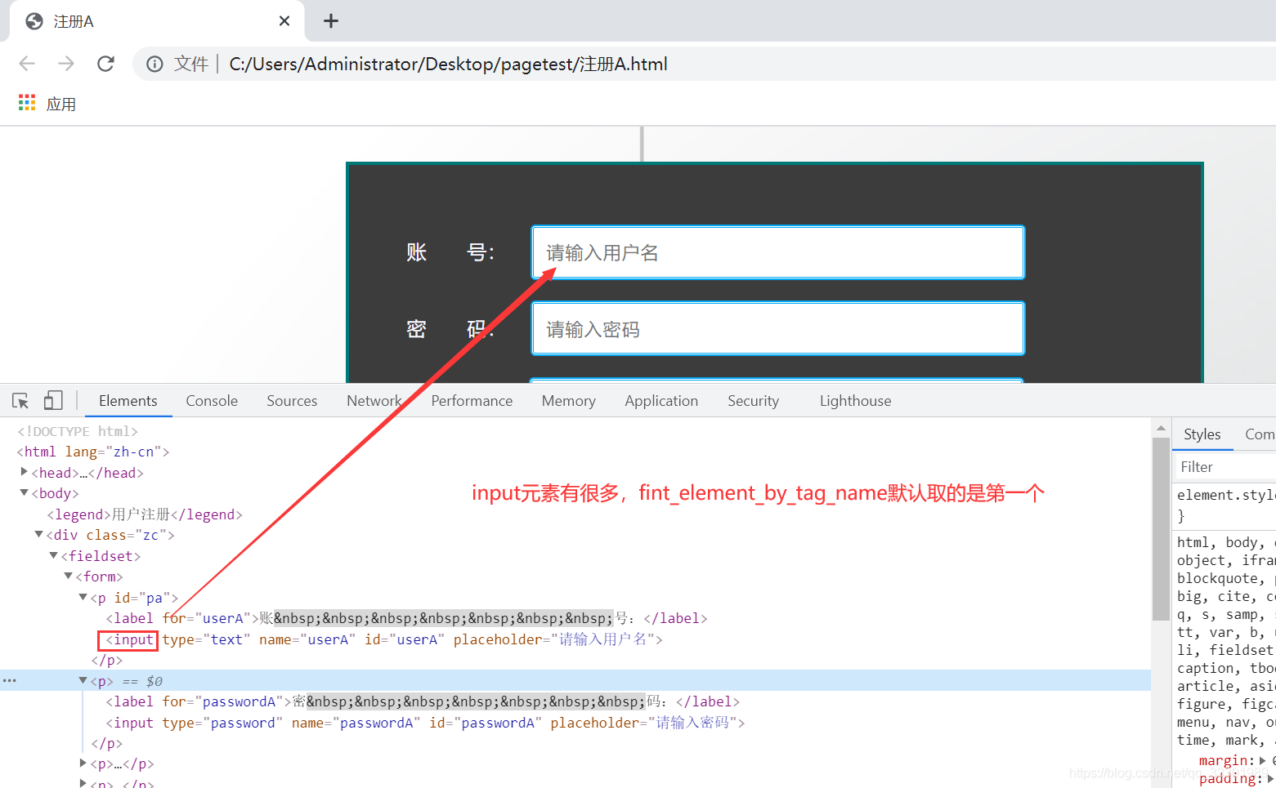View site info icon in address bar
This screenshot has width=1276, height=788.
pos(154,64)
